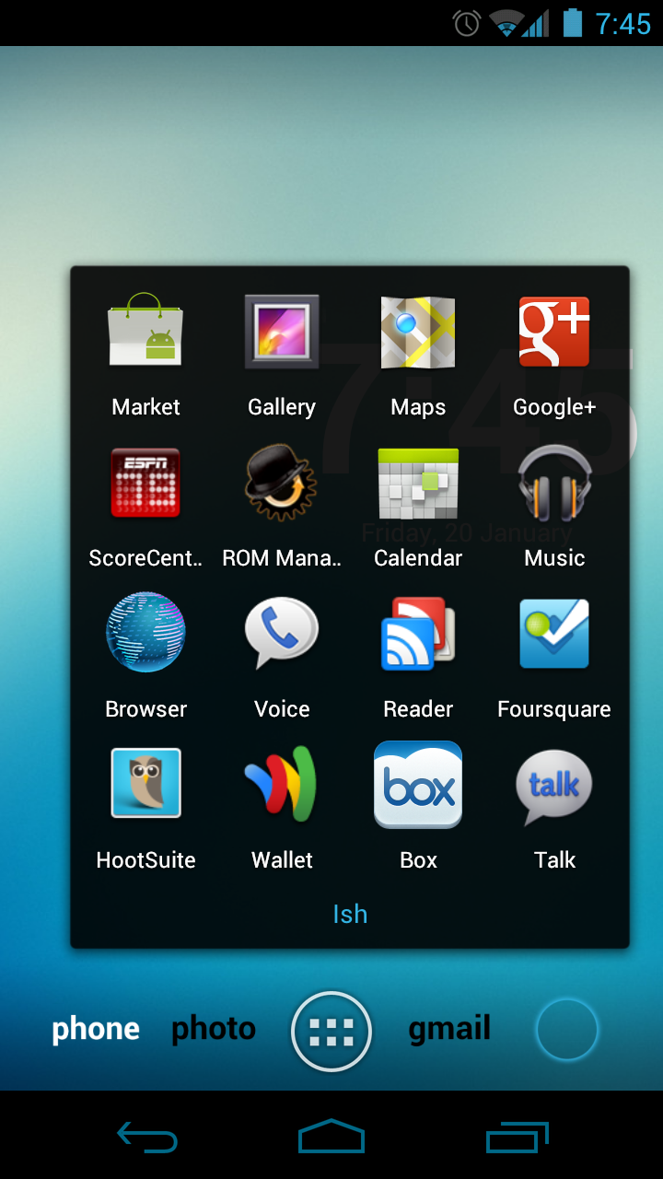The width and height of the screenshot is (663, 1179).
Task: Open the Market app
Action: point(145,333)
